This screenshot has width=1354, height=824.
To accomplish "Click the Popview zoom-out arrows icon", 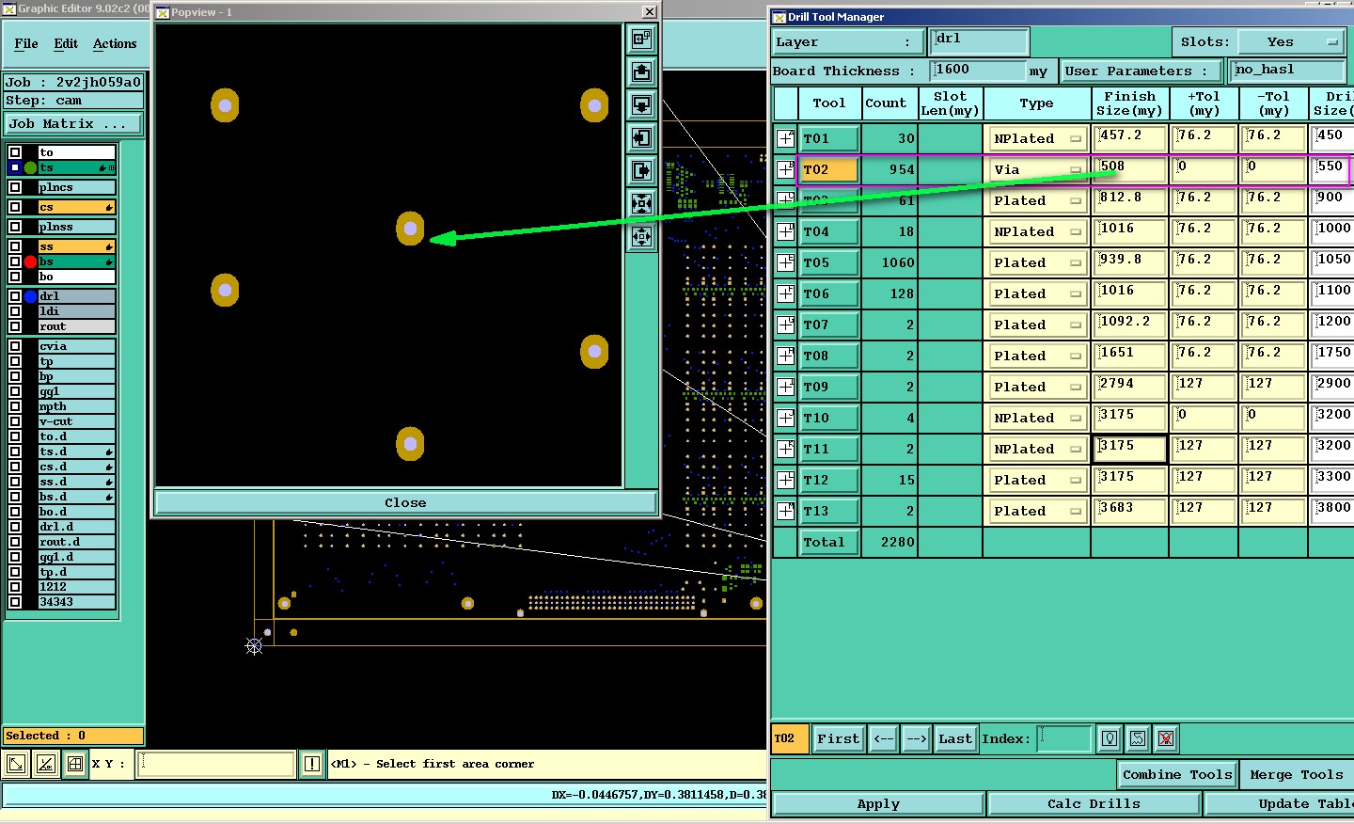I will pyautogui.click(x=642, y=236).
